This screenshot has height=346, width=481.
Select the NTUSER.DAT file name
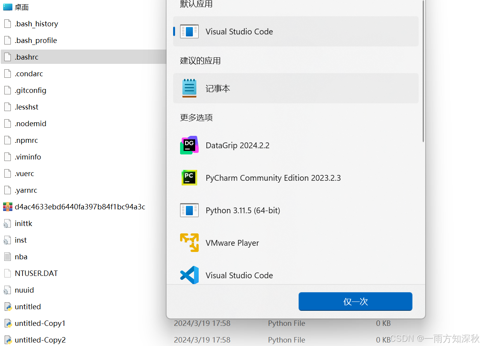pyautogui.click(x=36, y=273)
